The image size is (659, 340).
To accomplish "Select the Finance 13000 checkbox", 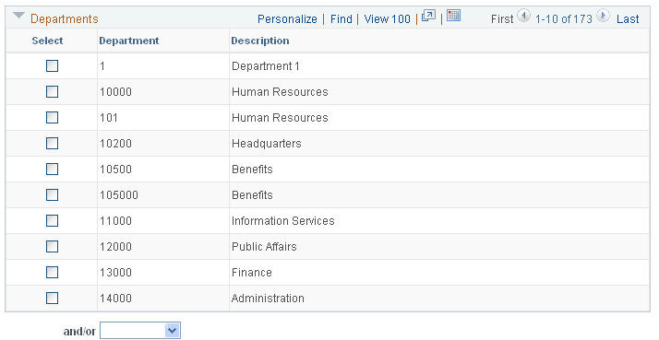I will tap(52, 273).
